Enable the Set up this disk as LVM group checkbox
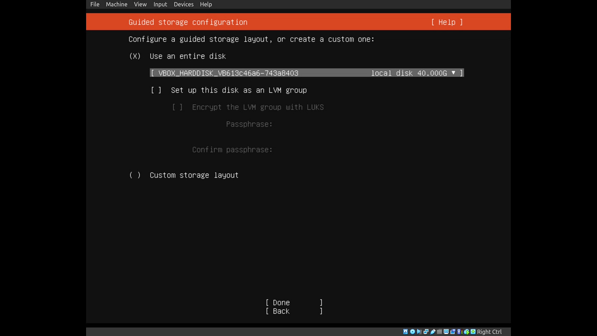The width and height of the screenshot is (597, 336). click(x=156, y=90)
